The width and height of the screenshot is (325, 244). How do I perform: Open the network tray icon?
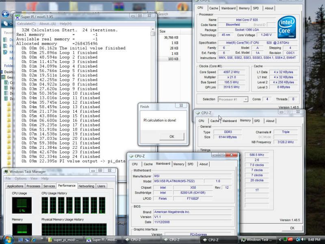point(298,240)
